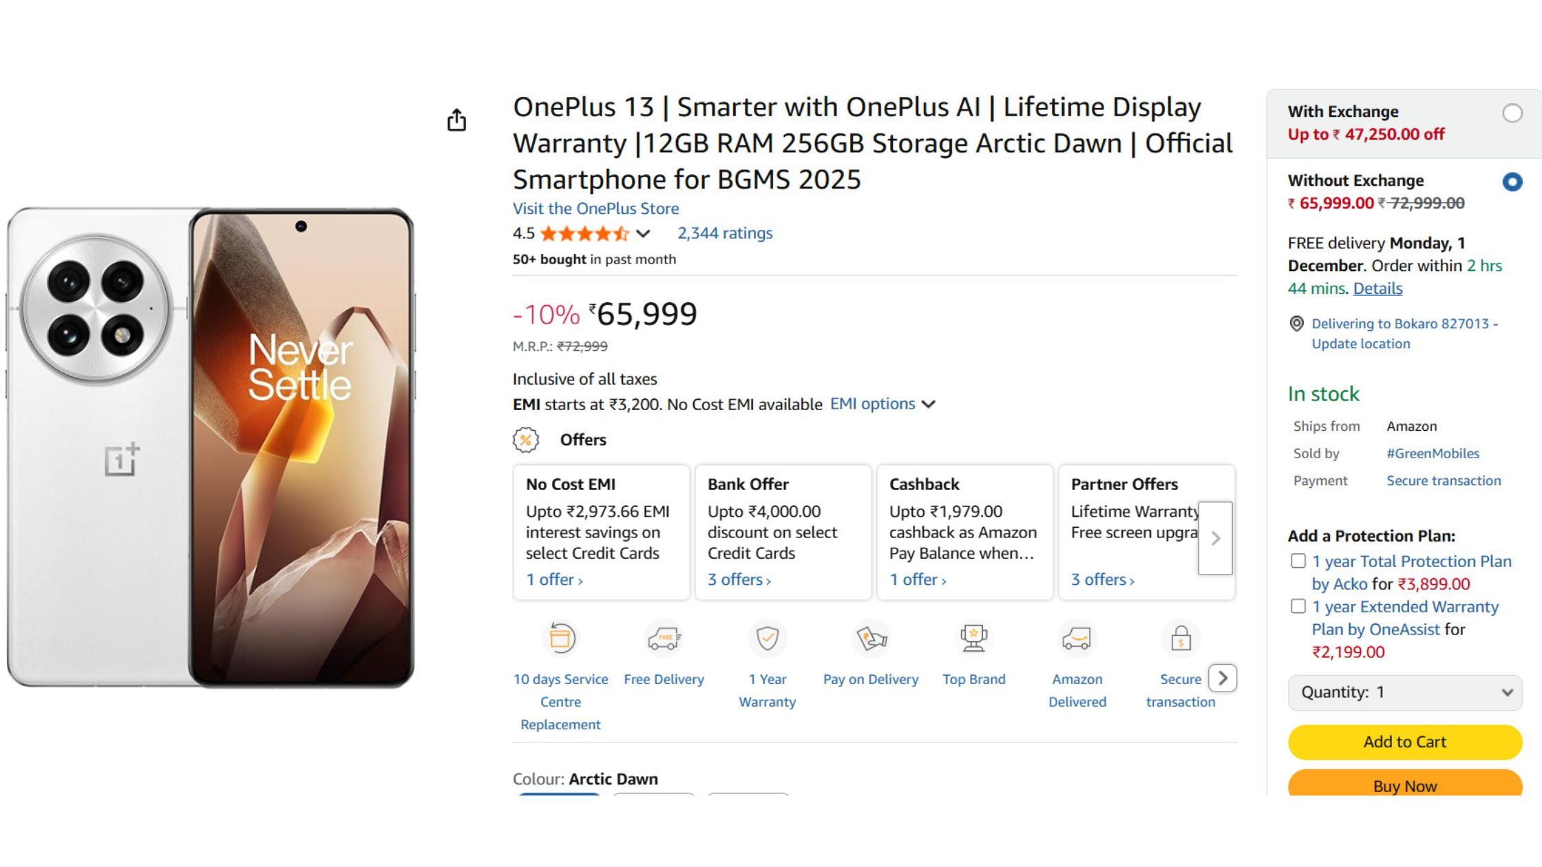Click the 2,344 ratings link
The image size is (1542, 867).
click(724, 233)
